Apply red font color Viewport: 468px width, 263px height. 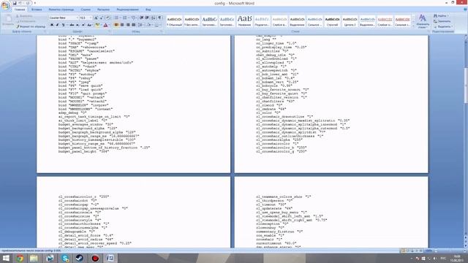105,25
